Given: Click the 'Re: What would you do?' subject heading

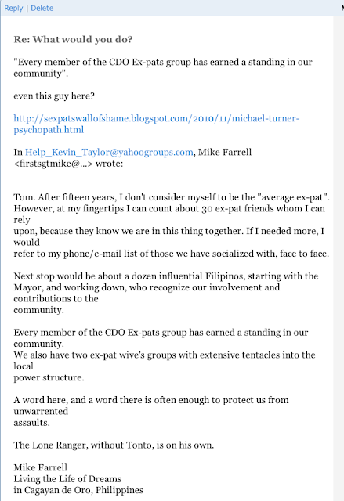Looking at the screenshot, I should [73, 40].
